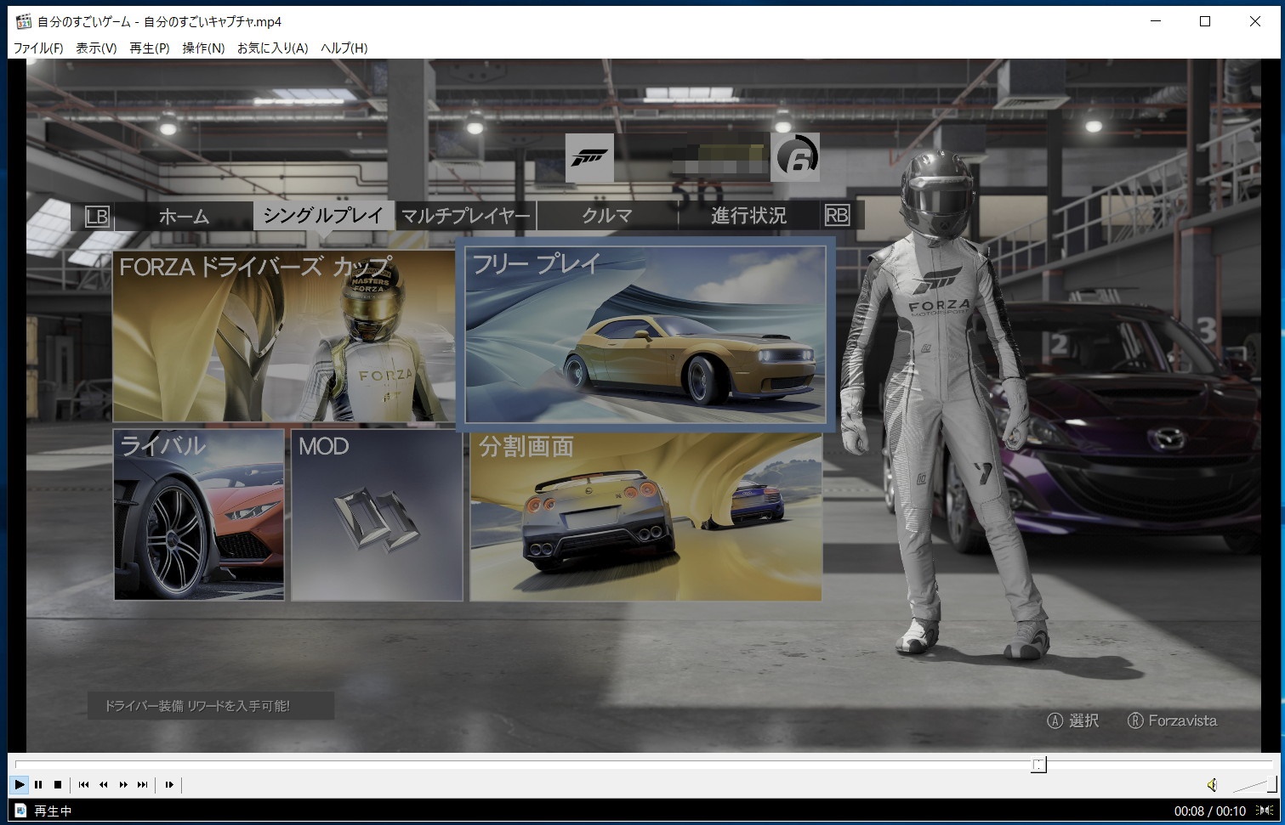Click the A 選択 prompt
1285x825 pixels.
(1073, 720)
